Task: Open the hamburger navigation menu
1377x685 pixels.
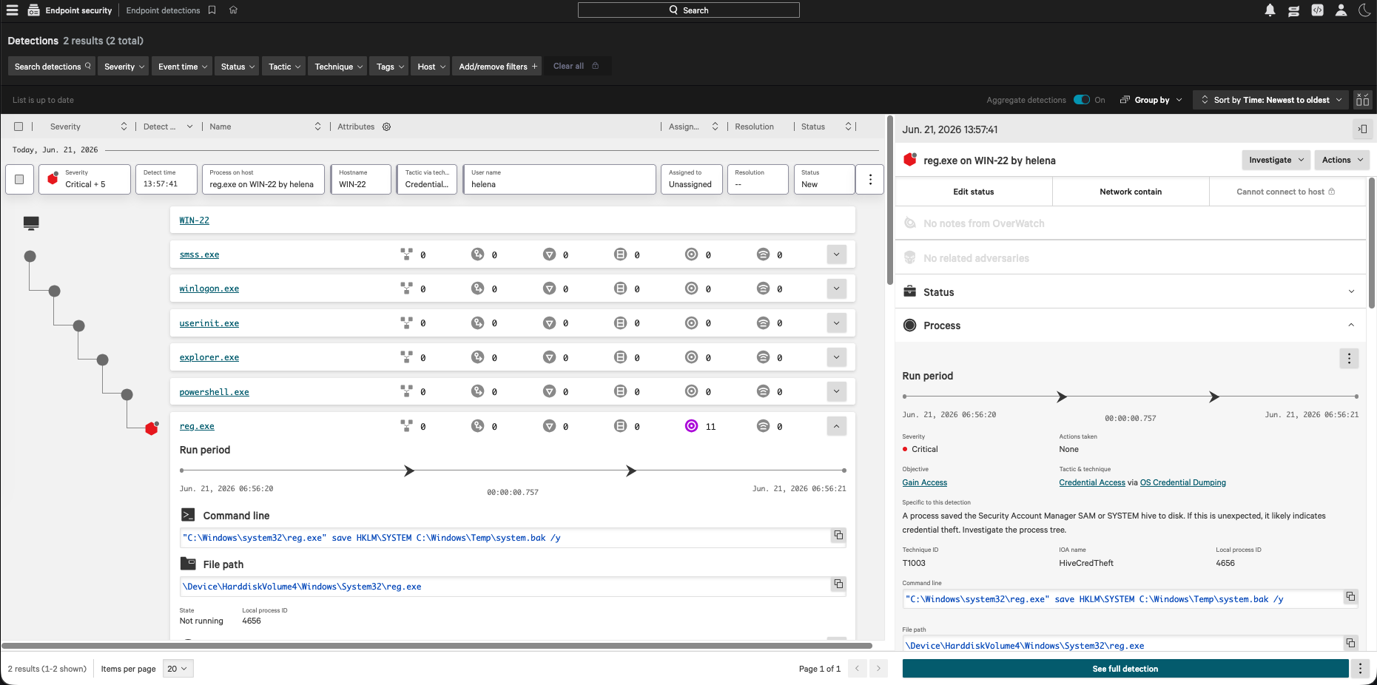Action: [x=13, y=10]
